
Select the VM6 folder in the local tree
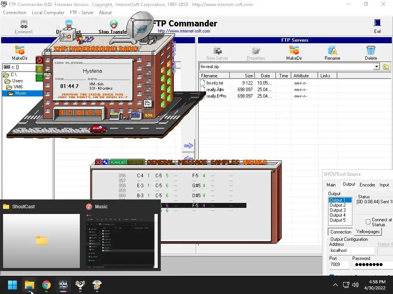pyautogui.click(x=15, y=87)
